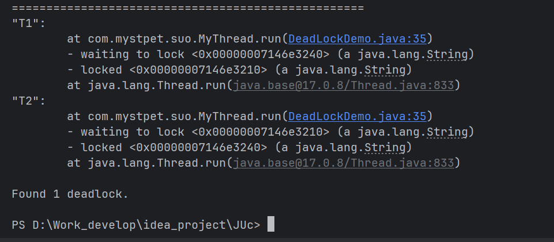Open DeadLockDemo.java:35 link under thread T2

(x=357, y=116)
